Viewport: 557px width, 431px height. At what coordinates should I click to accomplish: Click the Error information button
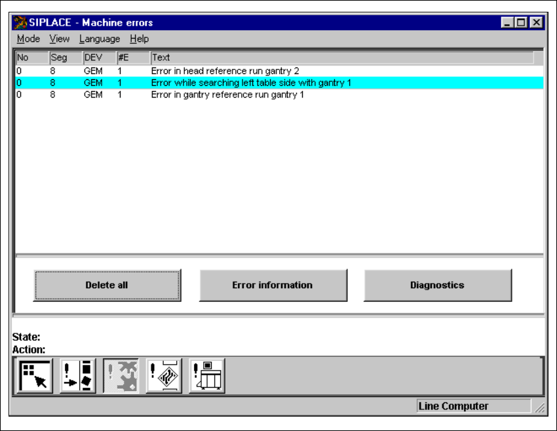point(273,285)
